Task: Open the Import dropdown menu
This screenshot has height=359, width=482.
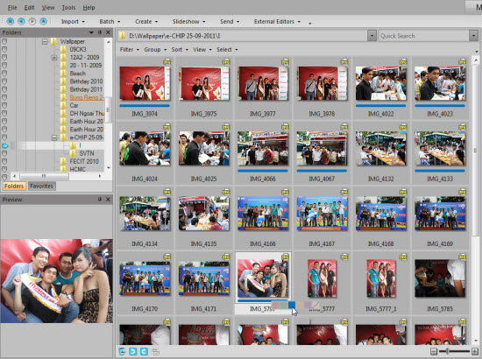Action: pos(73,22)
